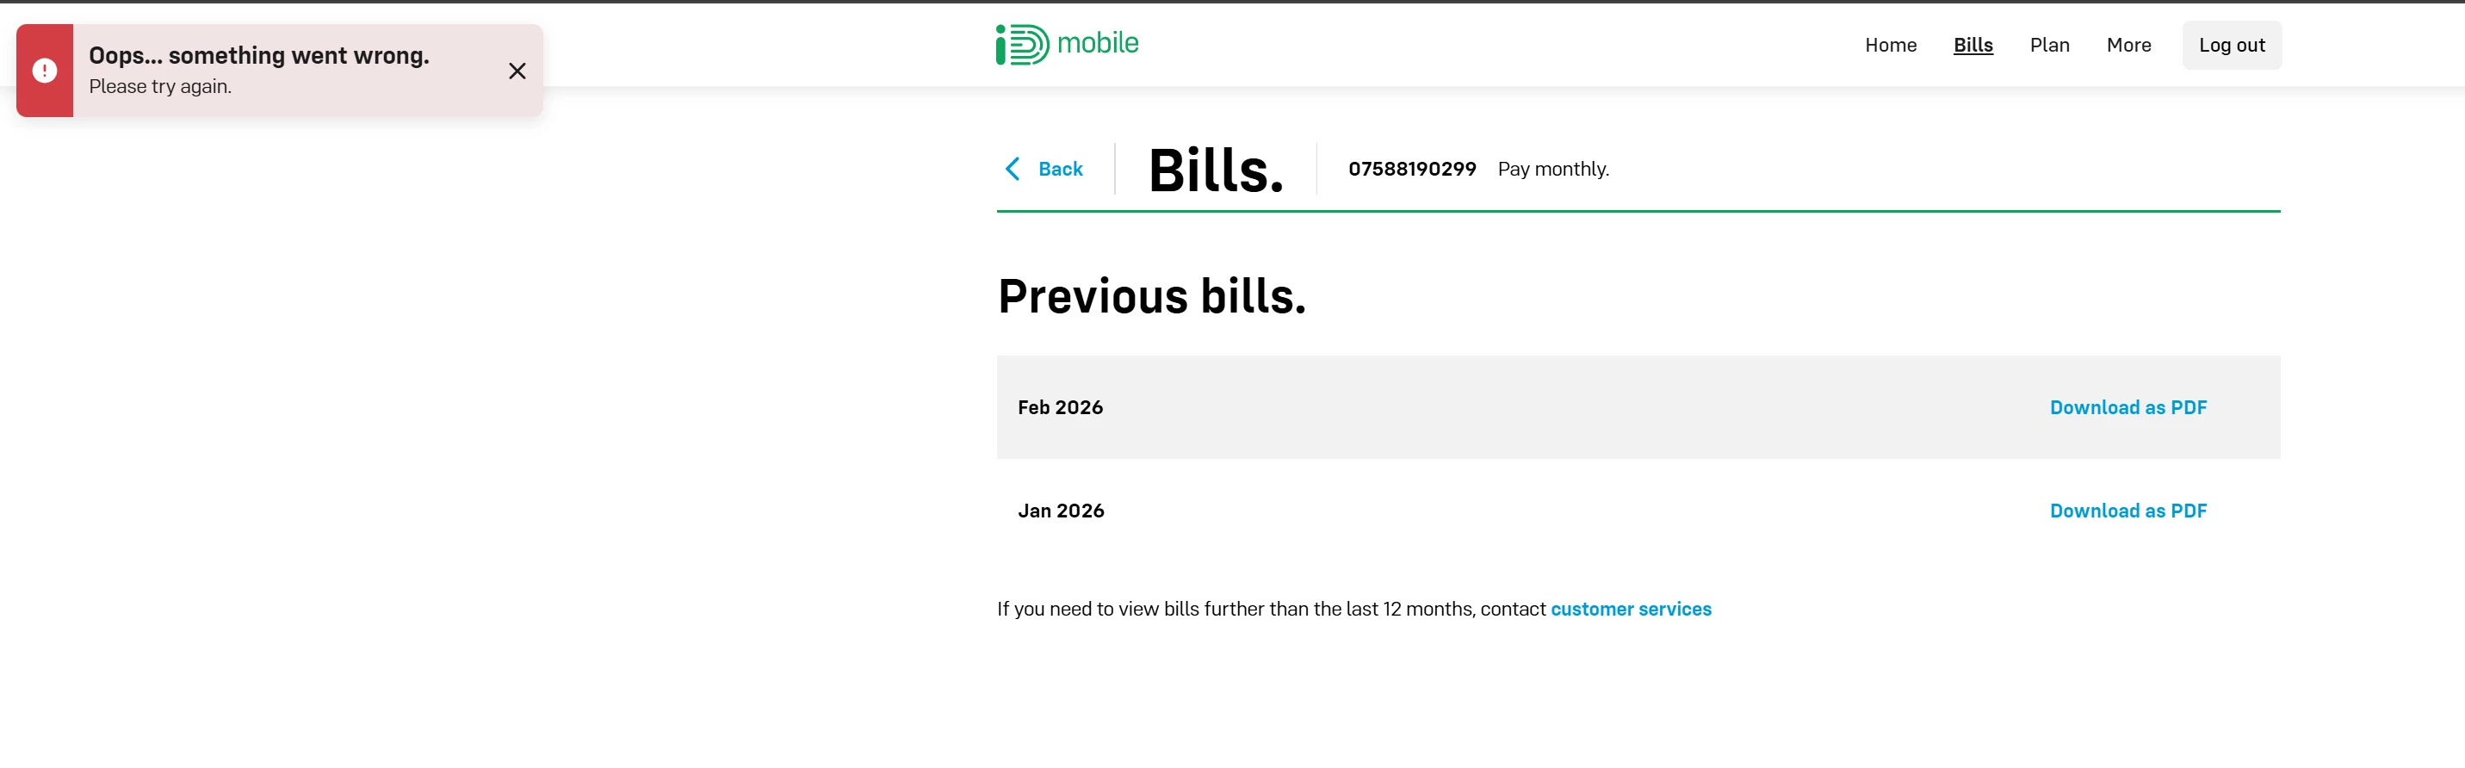Screen dimensions: 2465x768
Task: Click the Pay monthly label
Action: (1552, 170)
